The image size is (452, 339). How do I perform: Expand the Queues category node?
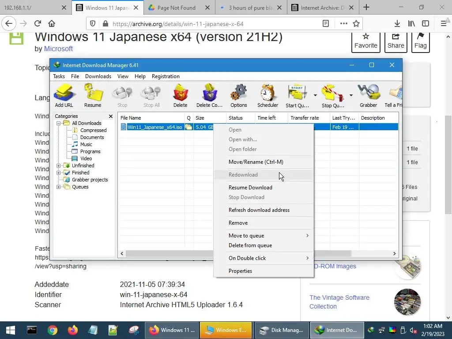(59, 187)
